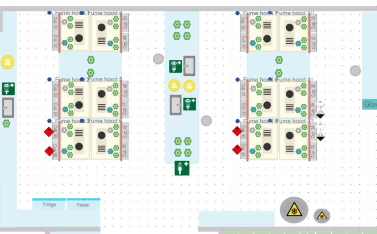
Task: Click the gray sink on the left bench
Action: [8, 107]
